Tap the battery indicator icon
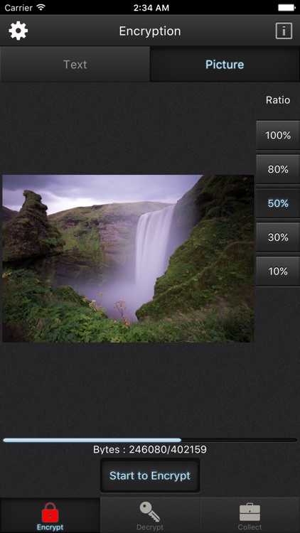This screenshot has width=300, height=533. tap(286, 8)
